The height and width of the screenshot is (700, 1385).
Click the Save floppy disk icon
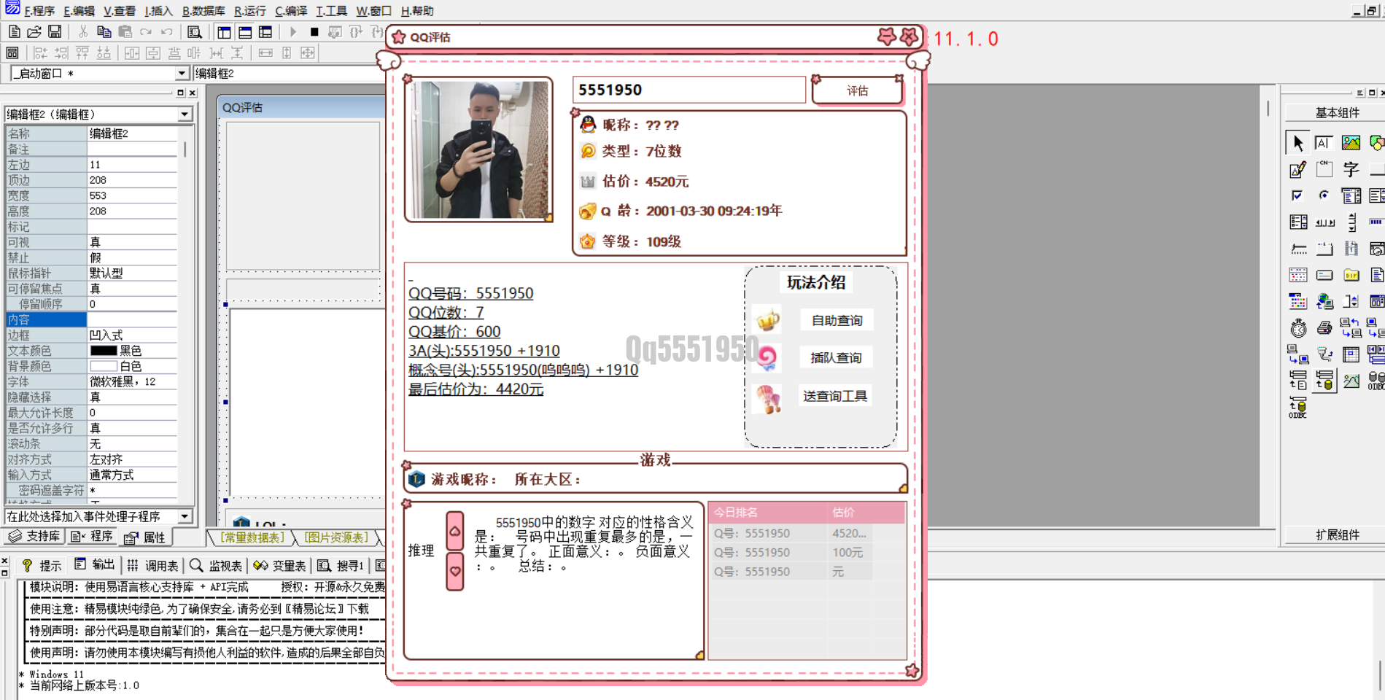coord(55,32)
